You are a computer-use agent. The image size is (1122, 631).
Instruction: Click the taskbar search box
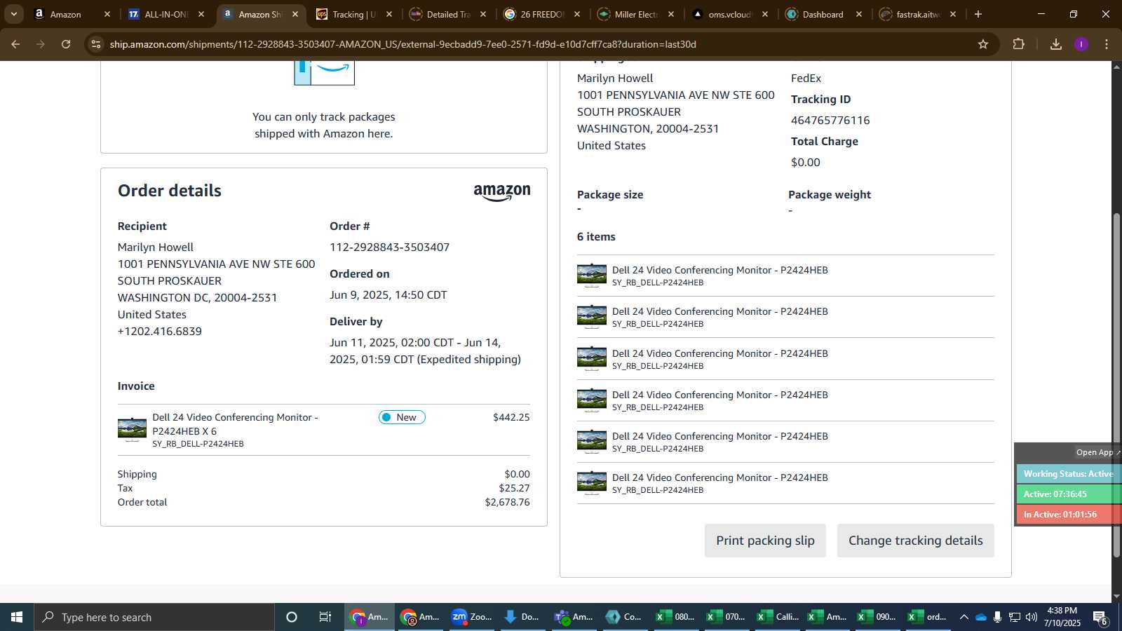(154, 617)
